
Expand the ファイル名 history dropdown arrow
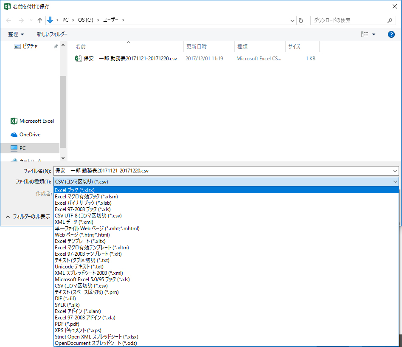click(x=395, y=171)
